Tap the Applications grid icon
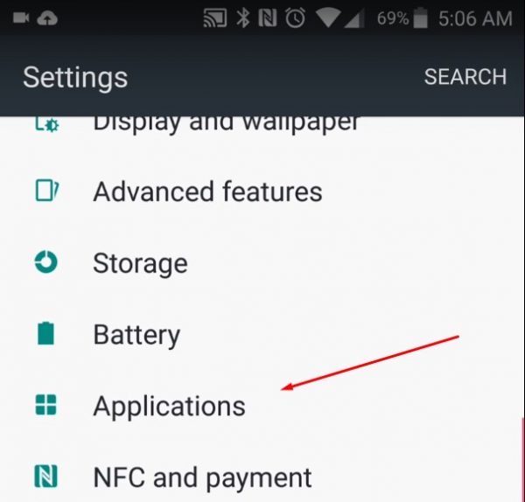Screen dimensions: 525x502 (45, 405)
